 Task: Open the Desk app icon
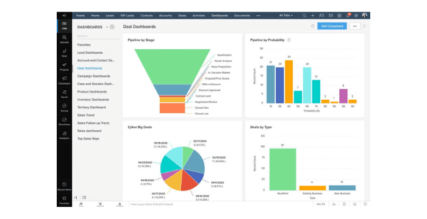click(64, 53)
